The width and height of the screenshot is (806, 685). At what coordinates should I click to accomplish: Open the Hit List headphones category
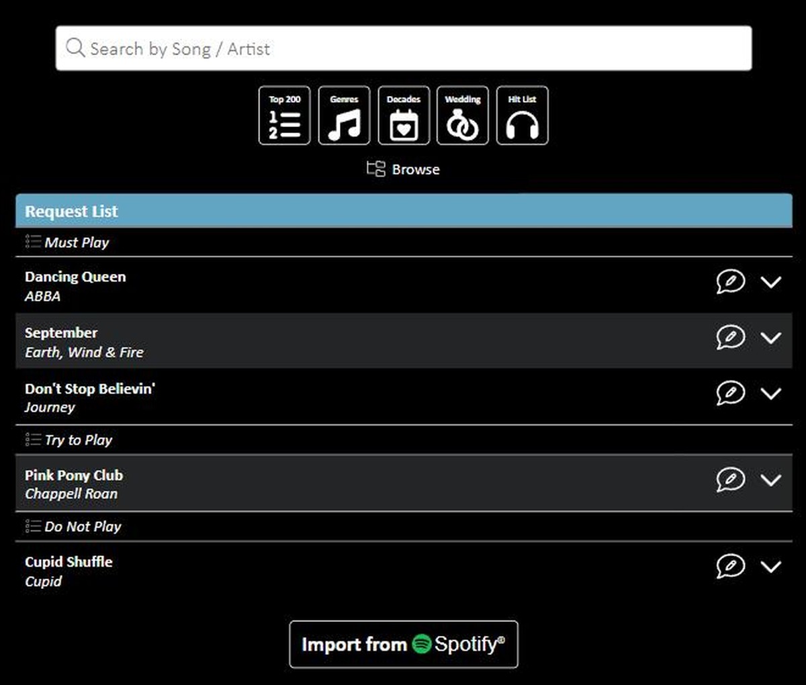click(x=523, y=116)
